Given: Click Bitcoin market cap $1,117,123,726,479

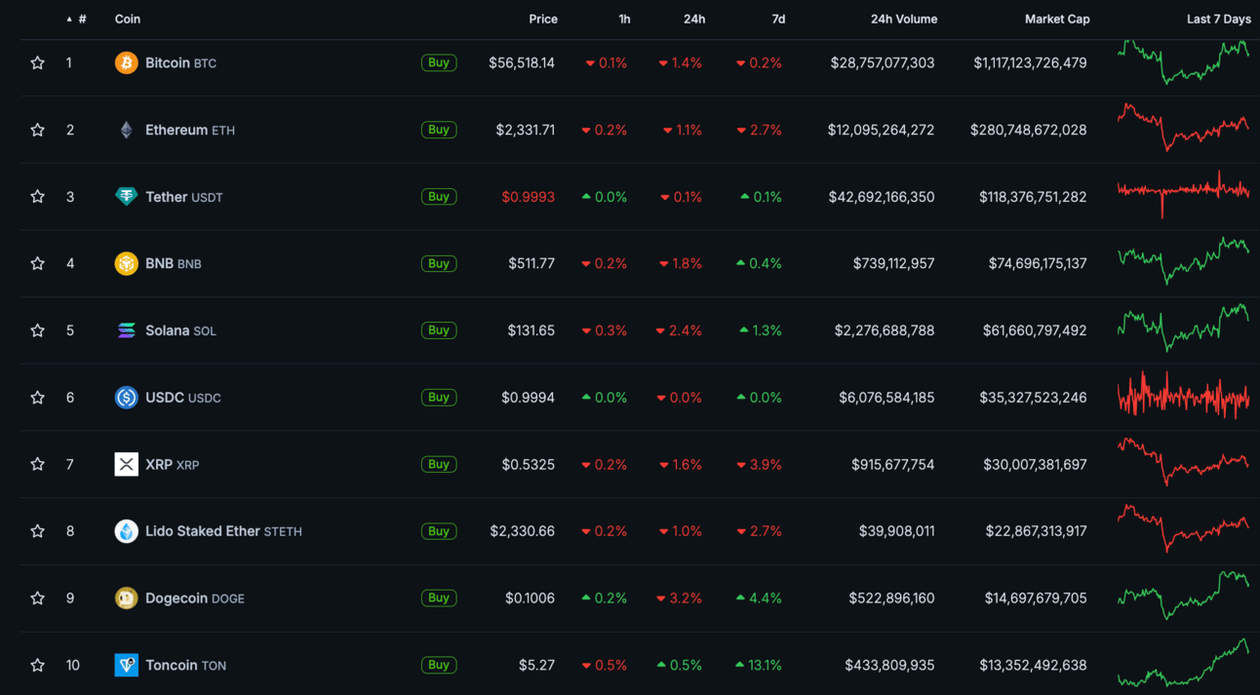Looking at the screenshot, I should (1030, 63).
